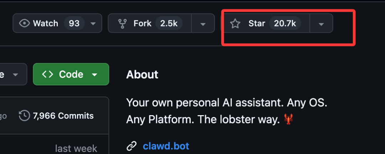Click the angle brackets icon on Code button
Viewport: 385px width, 154px height.
point(47,74)
